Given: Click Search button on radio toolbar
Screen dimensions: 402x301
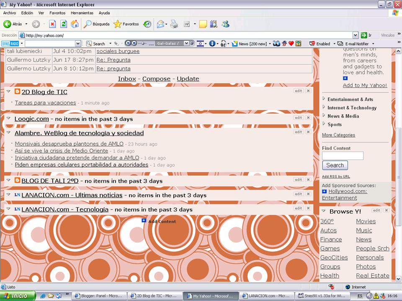Looking at the screenshot, I should 95,44.
